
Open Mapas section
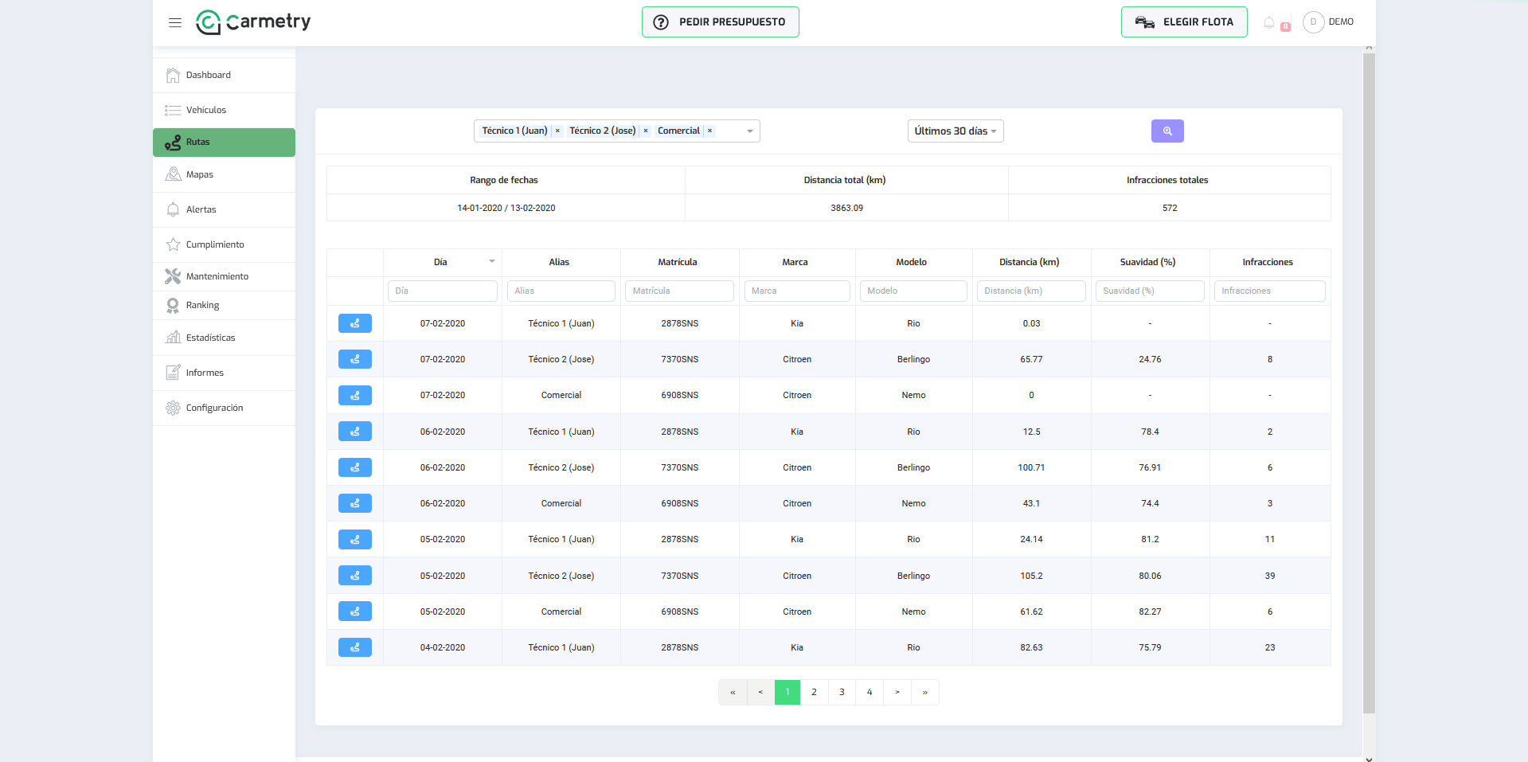[x=224, y=174]
